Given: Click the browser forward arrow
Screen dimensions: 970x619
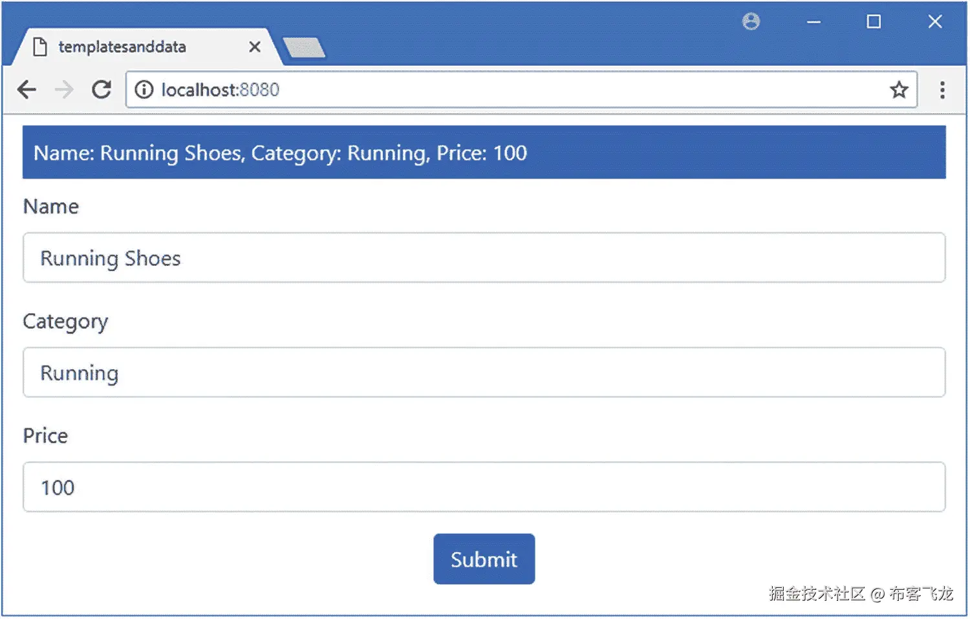Looking at the screenshot, I should coord(64,89).
